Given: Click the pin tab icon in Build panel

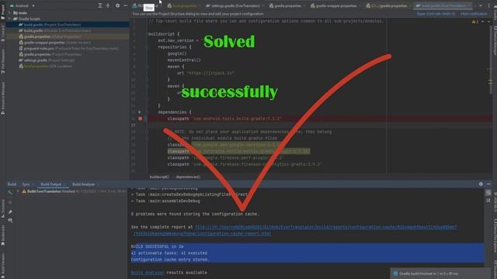Looking at the screenshot, I should (10, 212).
